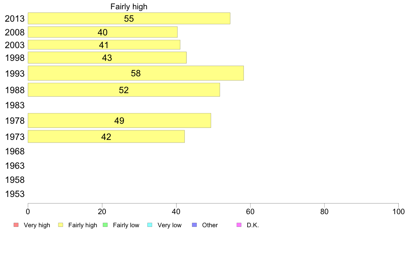
Task: Select the 1973 bar showing 42
Action: [x=106, y=136]
